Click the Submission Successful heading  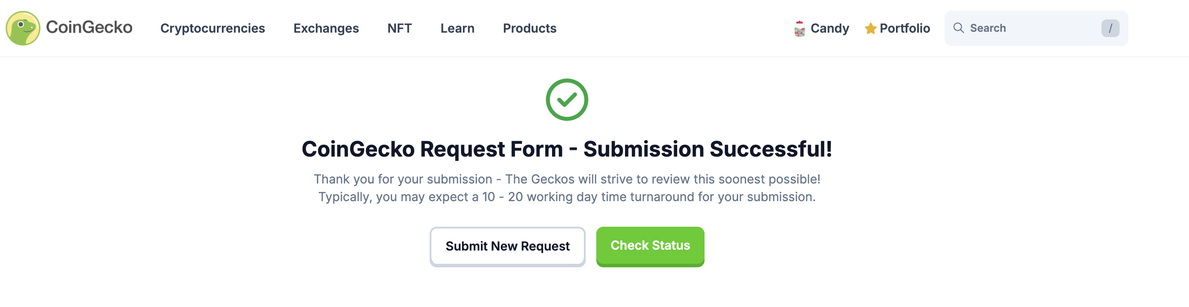567,149
